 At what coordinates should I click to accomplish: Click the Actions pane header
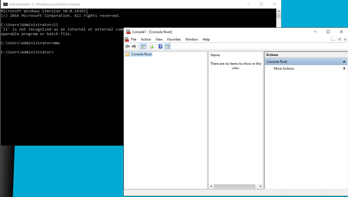pos(306,55)
